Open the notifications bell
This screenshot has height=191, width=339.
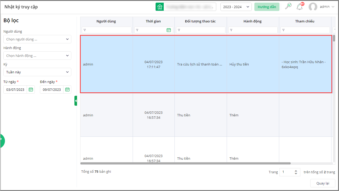coord(300,7)
